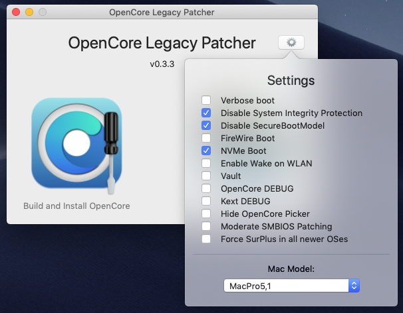Enable the Kext DEBUG checkbox
This screenshot has width=403, height=313.
206,201
